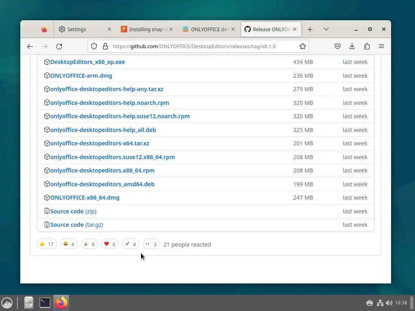Toggle hooray reaction with 8
Screen dimensions: 415x311
click(x=90, y=244)
